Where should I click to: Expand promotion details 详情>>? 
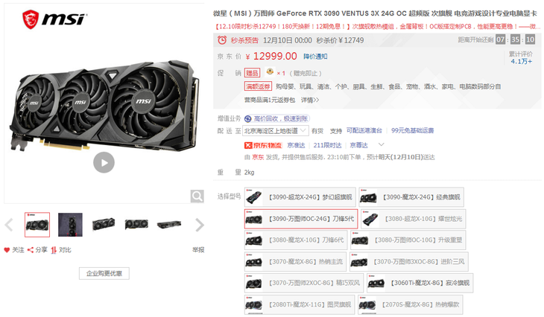[310, 100]
